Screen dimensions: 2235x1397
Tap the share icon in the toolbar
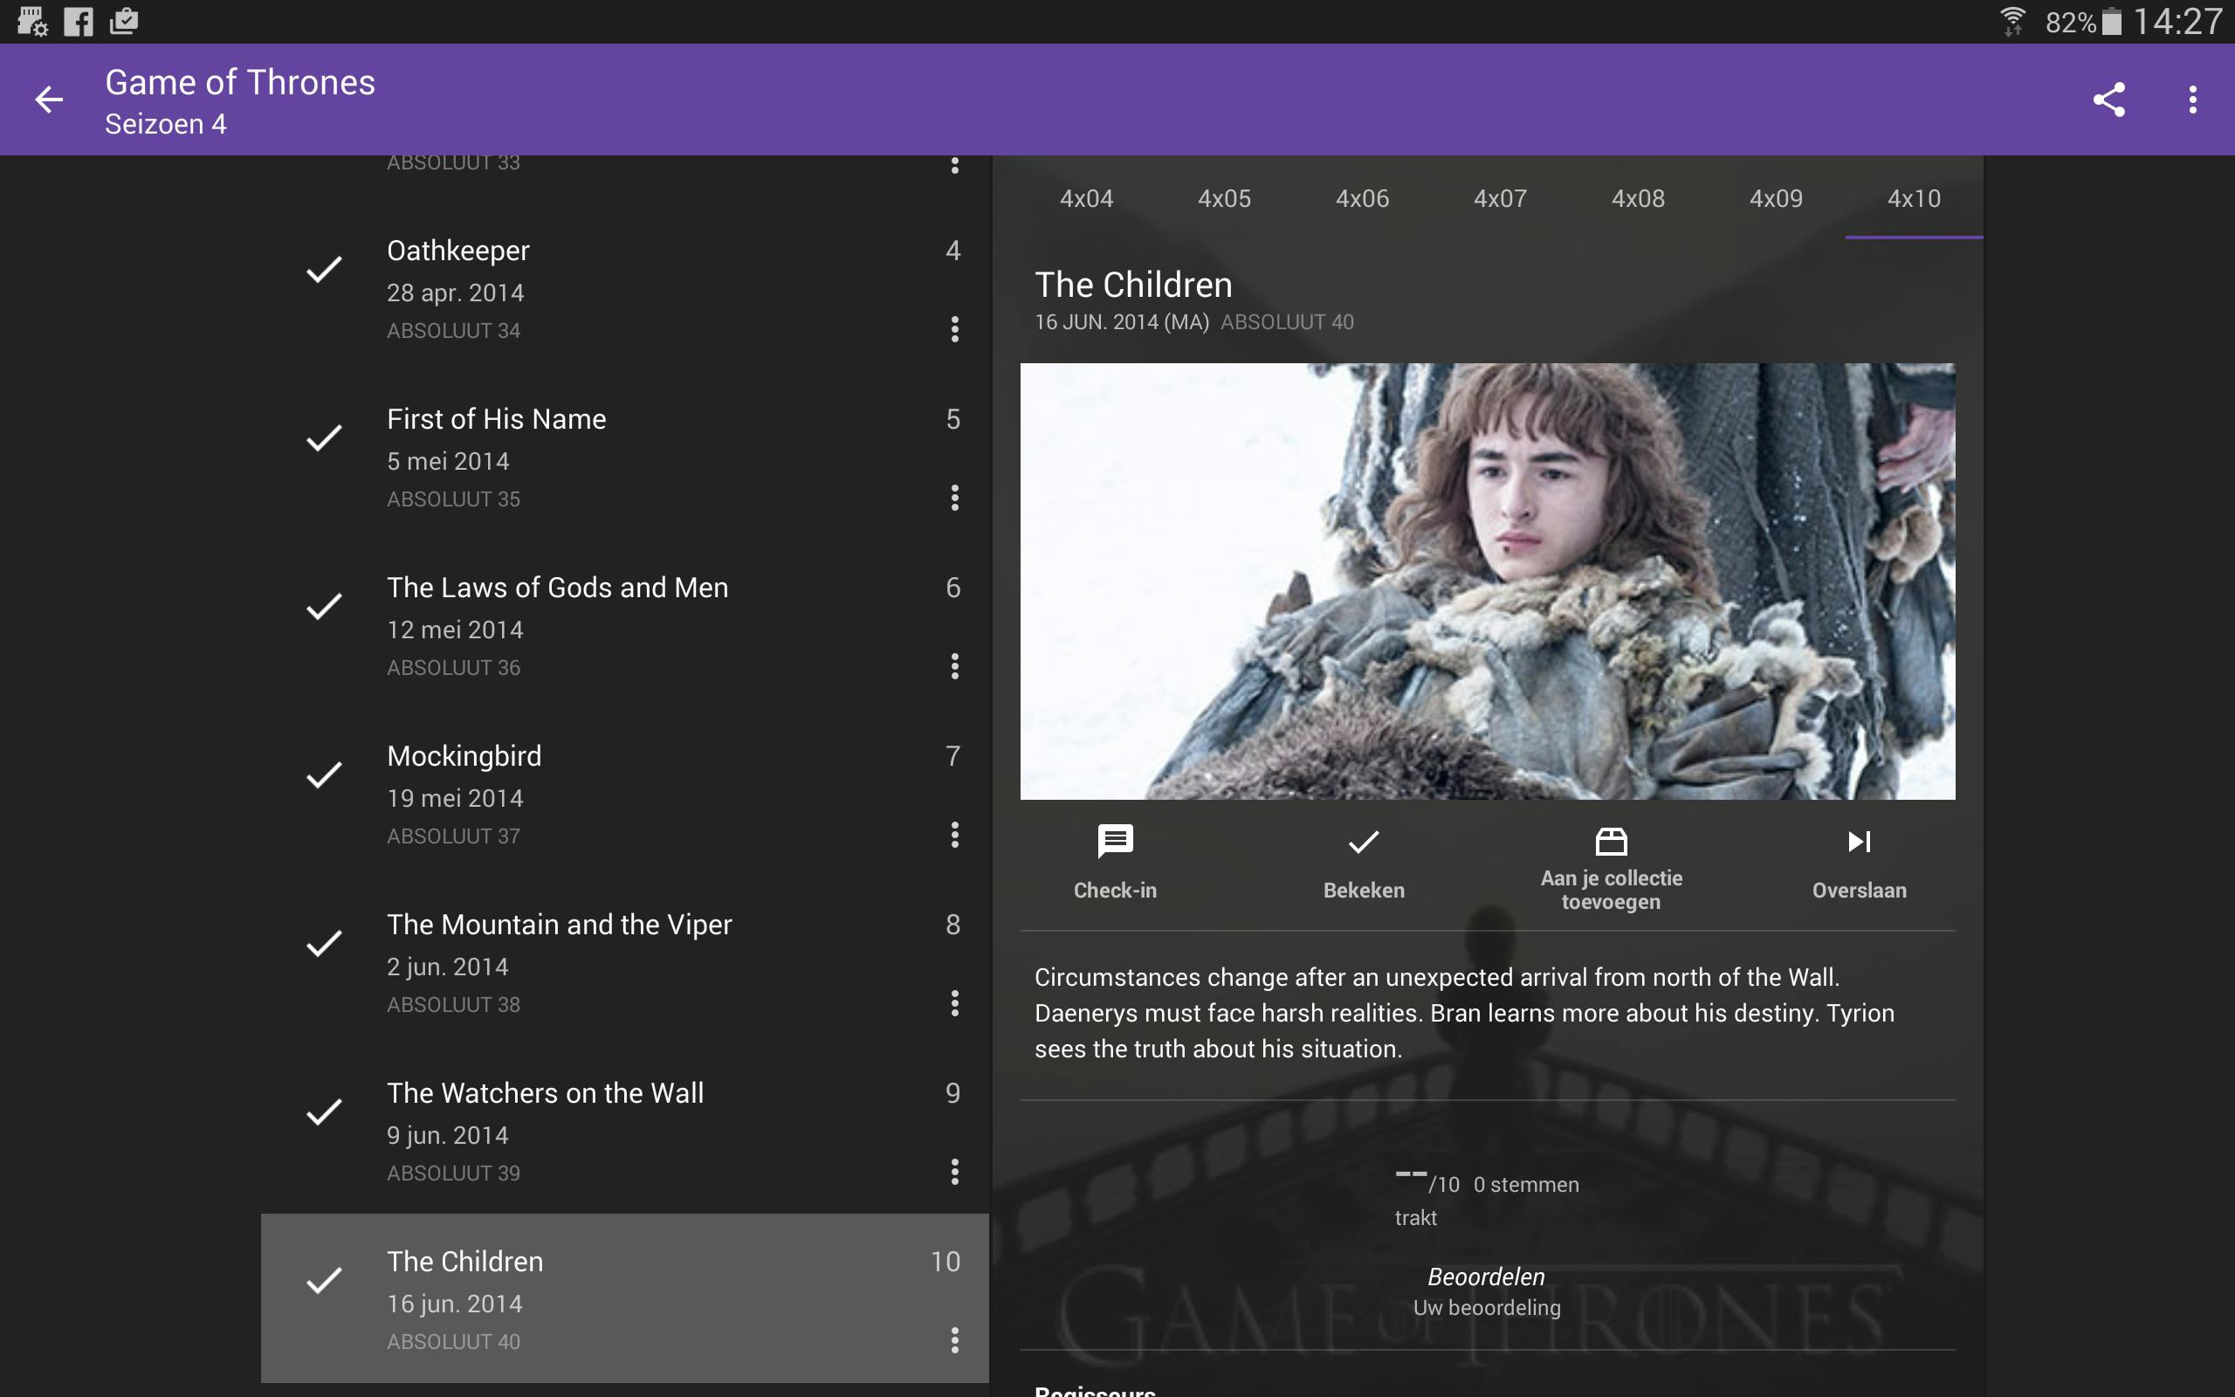(2108, 100)
